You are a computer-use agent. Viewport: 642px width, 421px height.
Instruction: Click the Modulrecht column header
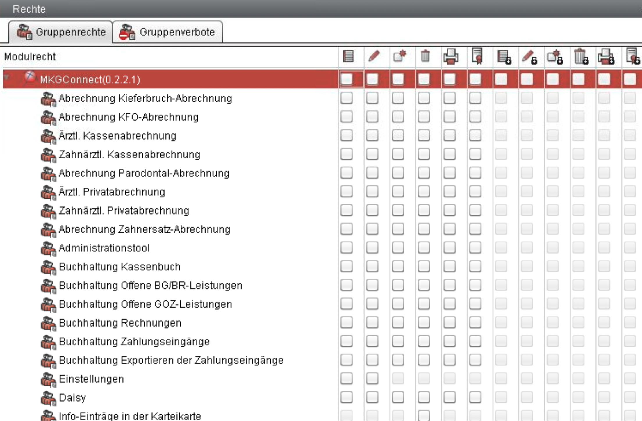[x=30, y=57]
